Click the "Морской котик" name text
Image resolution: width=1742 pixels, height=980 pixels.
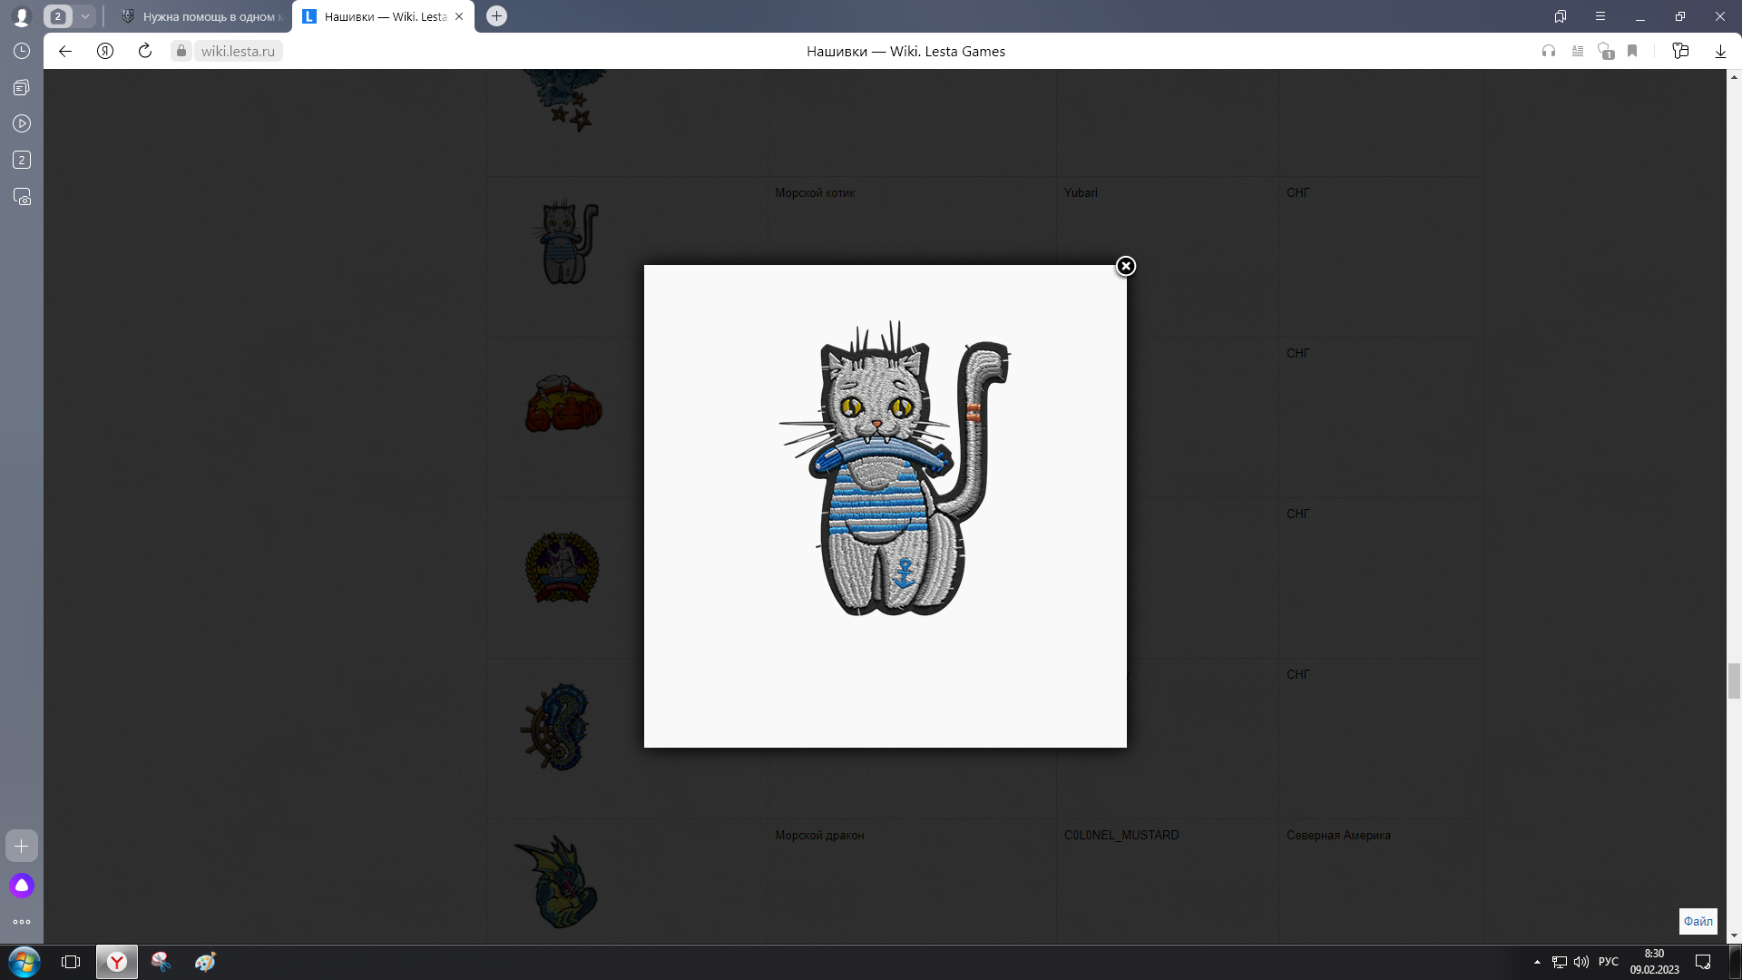[x=815, y=192]
